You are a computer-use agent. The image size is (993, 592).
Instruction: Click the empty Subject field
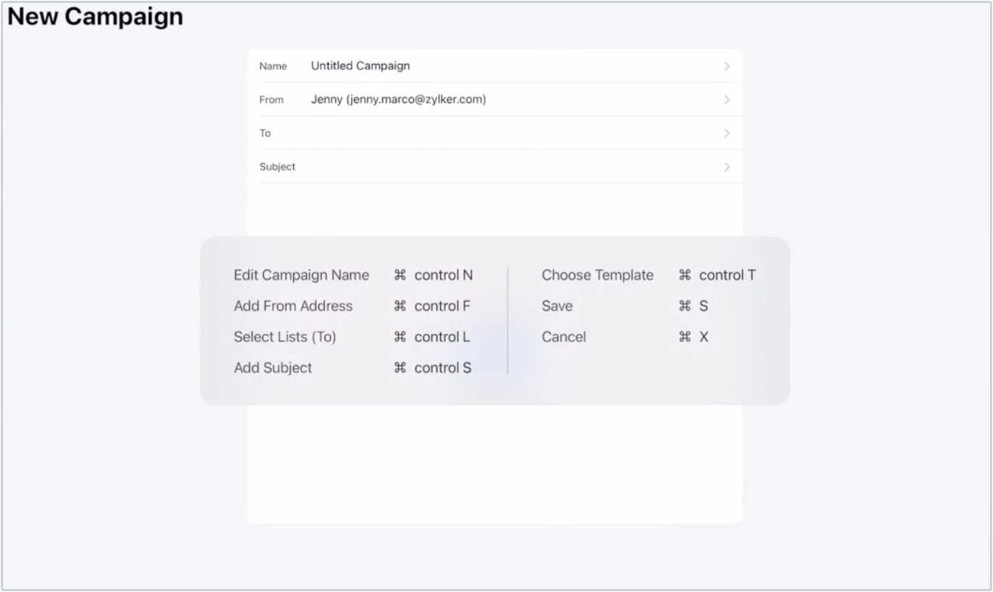click(508, 167)
